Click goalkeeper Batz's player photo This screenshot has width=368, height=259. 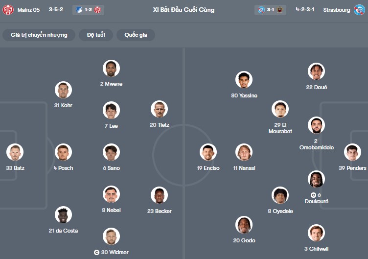click(x=15, y=152)
